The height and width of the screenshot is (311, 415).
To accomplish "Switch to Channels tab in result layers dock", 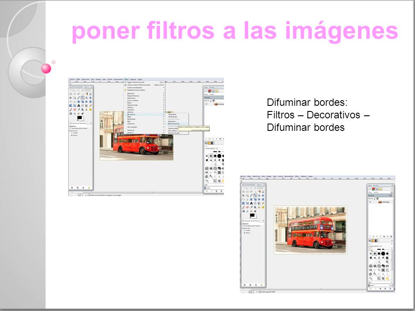I will click(373, 189).
